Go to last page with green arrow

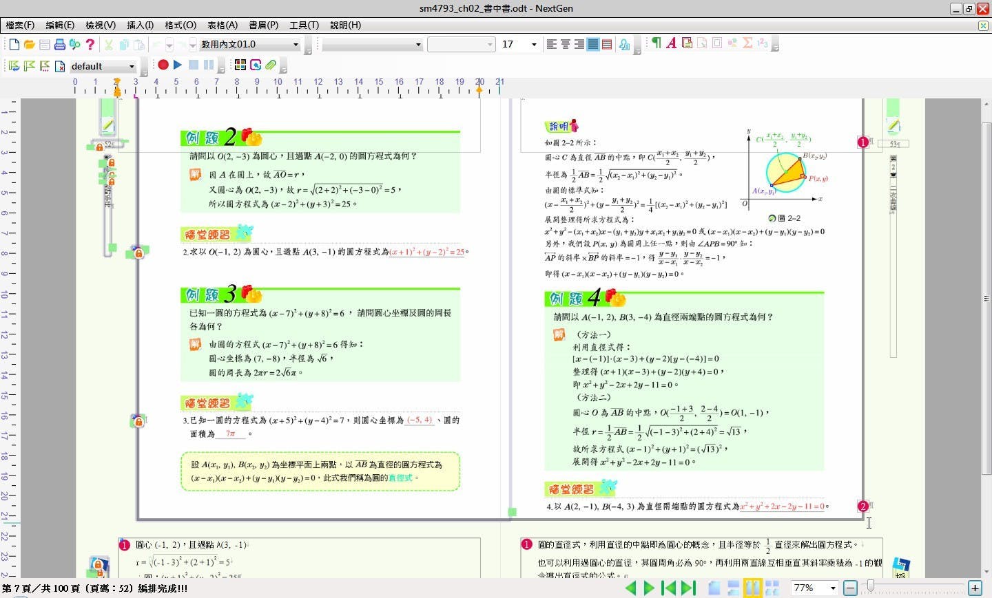coord(688,588)
